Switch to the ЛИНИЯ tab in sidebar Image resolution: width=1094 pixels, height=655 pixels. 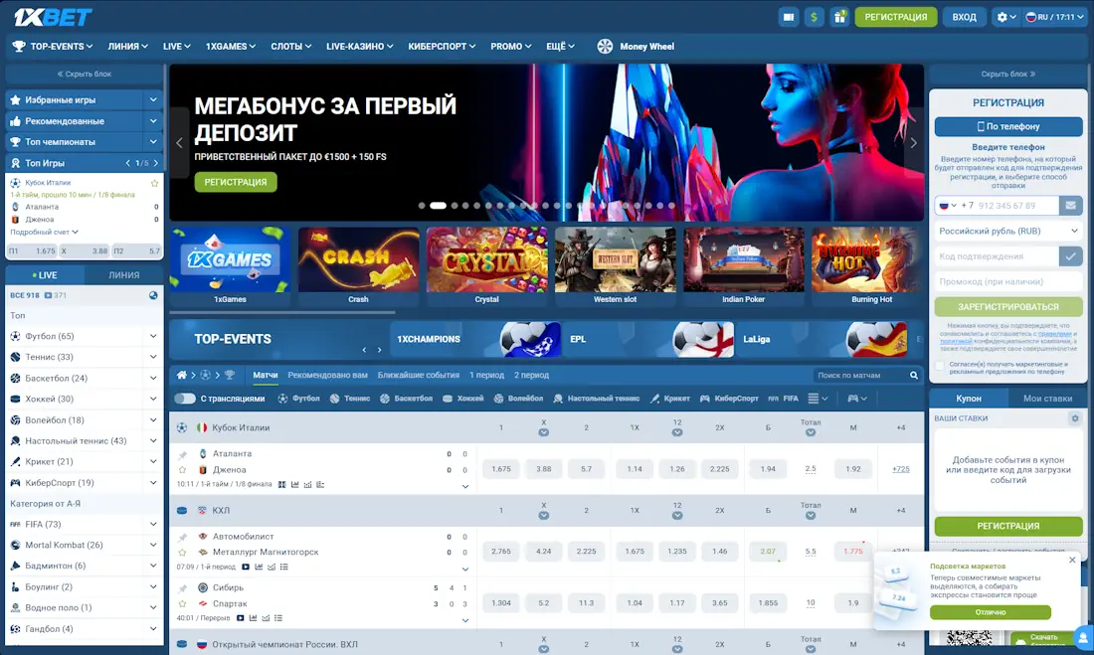124,275
